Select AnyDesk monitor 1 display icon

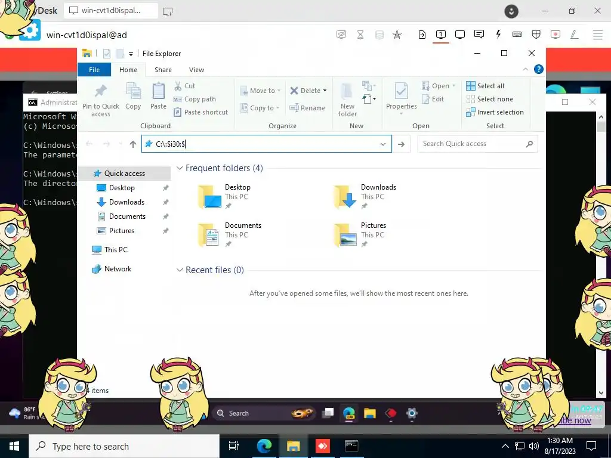point(441,34)
